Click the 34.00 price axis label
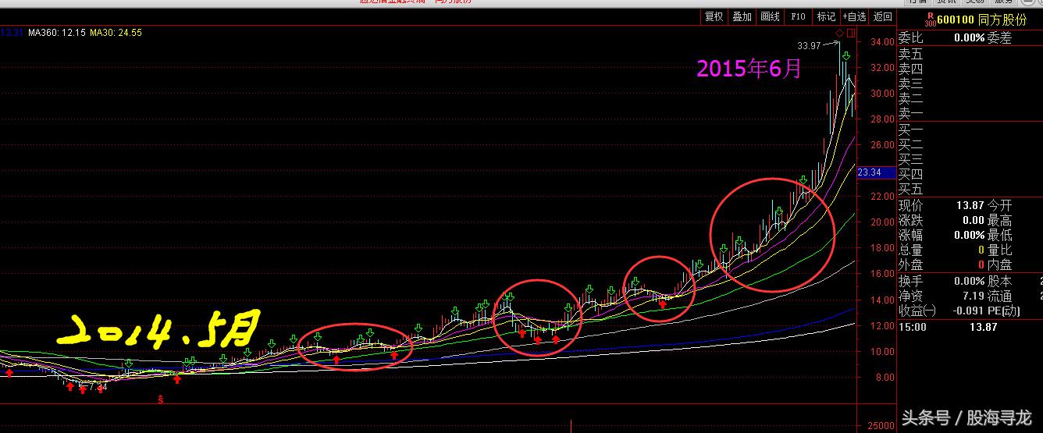Screen dimensions: 1043x433 (882, 42)
